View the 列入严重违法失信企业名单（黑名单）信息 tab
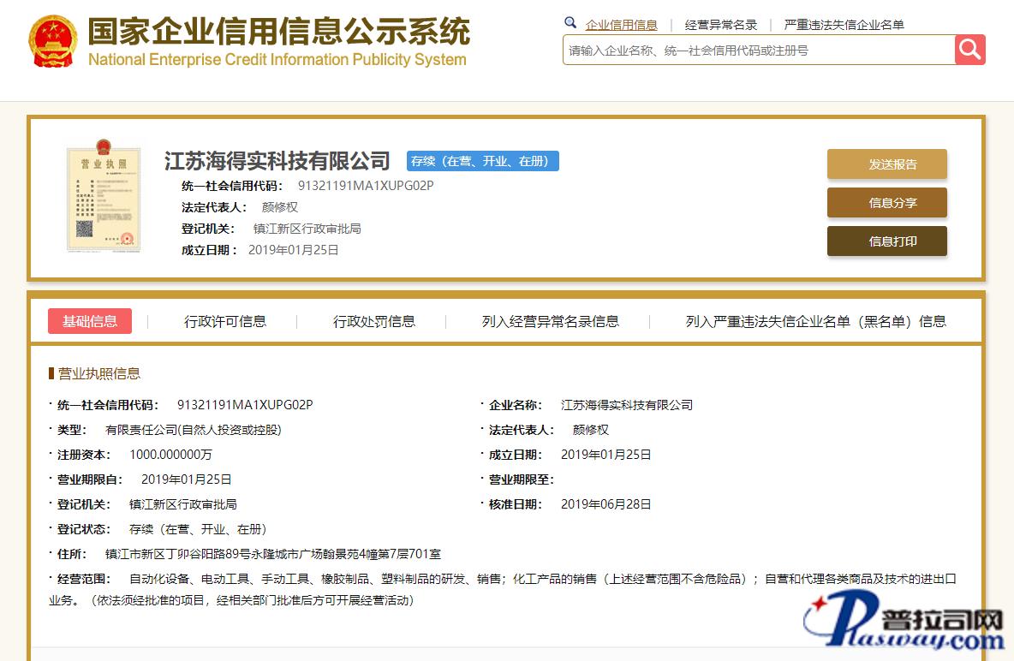 [815, 322]
